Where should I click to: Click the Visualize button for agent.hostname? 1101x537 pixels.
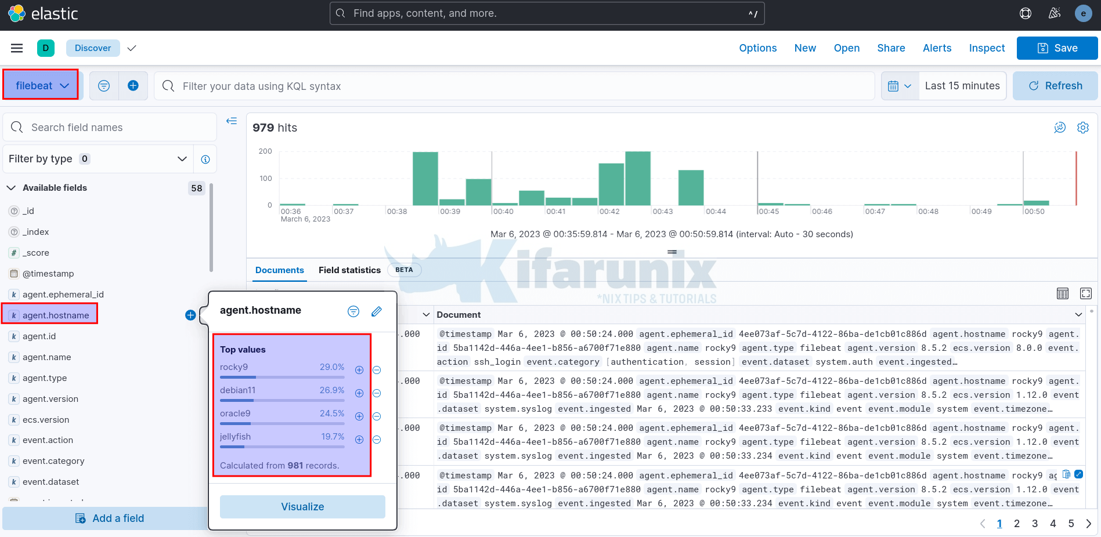coord(302,506)
